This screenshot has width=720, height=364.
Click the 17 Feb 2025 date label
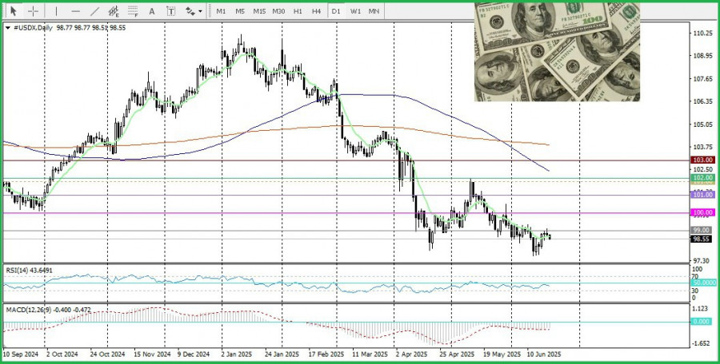point(326,354)
